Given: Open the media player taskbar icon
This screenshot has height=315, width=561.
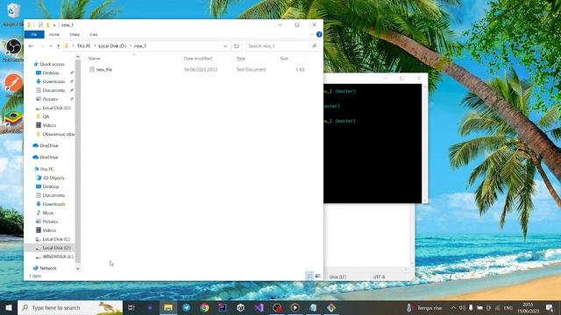Looking at the screenshot, I should 295,307.
